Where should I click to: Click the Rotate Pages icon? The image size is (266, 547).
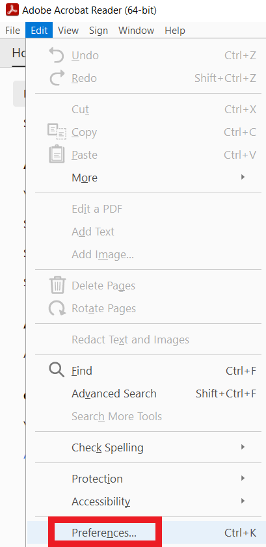click(57, 308)
